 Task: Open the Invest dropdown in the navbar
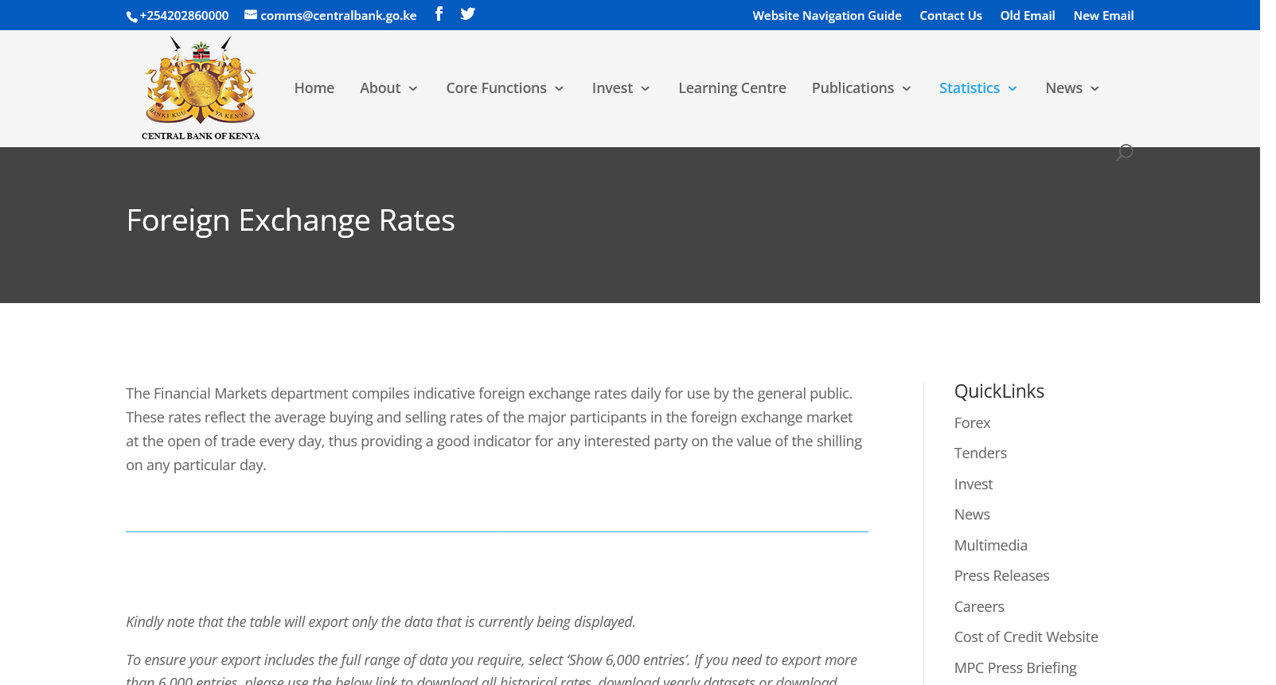(x=620, y=88)
